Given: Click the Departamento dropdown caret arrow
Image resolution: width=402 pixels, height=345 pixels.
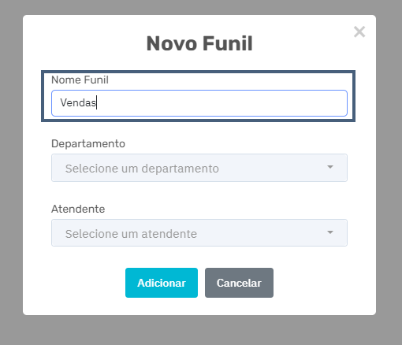Looking at the screenshot, I should [330, 167].
